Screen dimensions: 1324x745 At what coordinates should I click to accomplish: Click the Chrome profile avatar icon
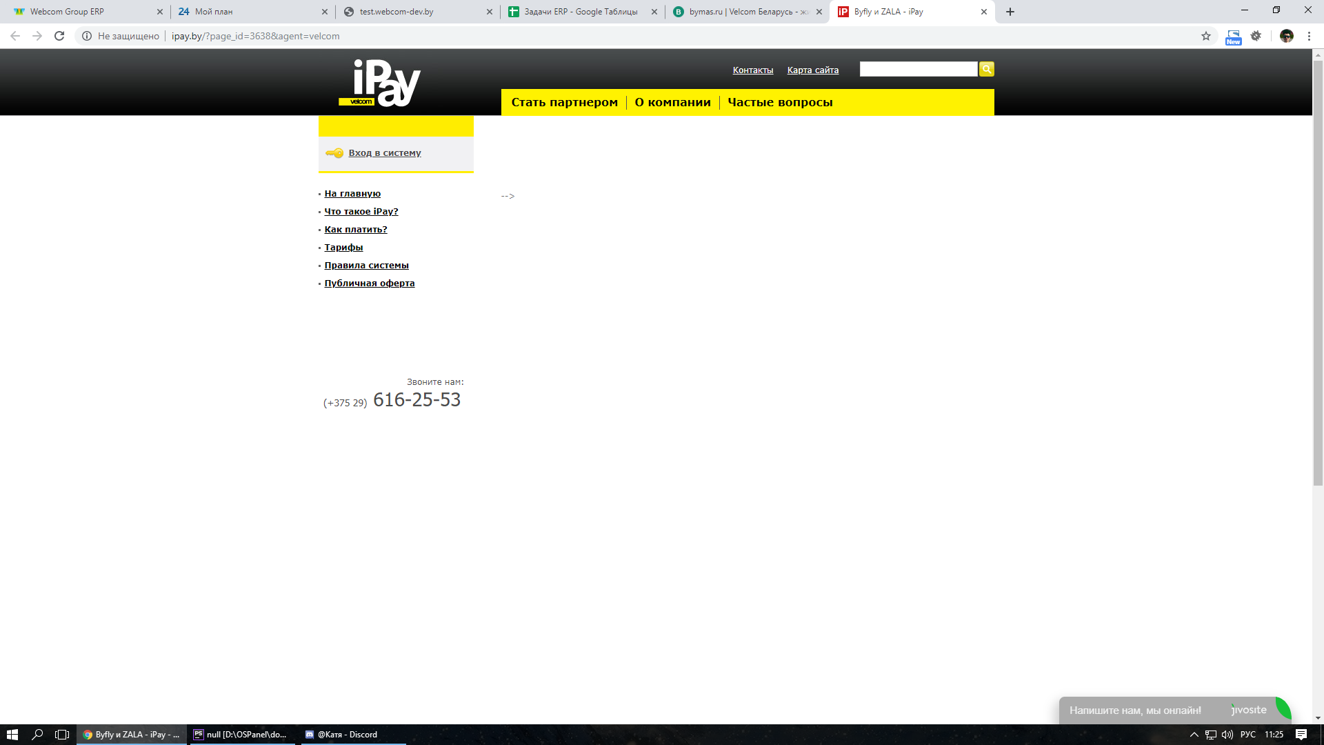(1286, 36)
